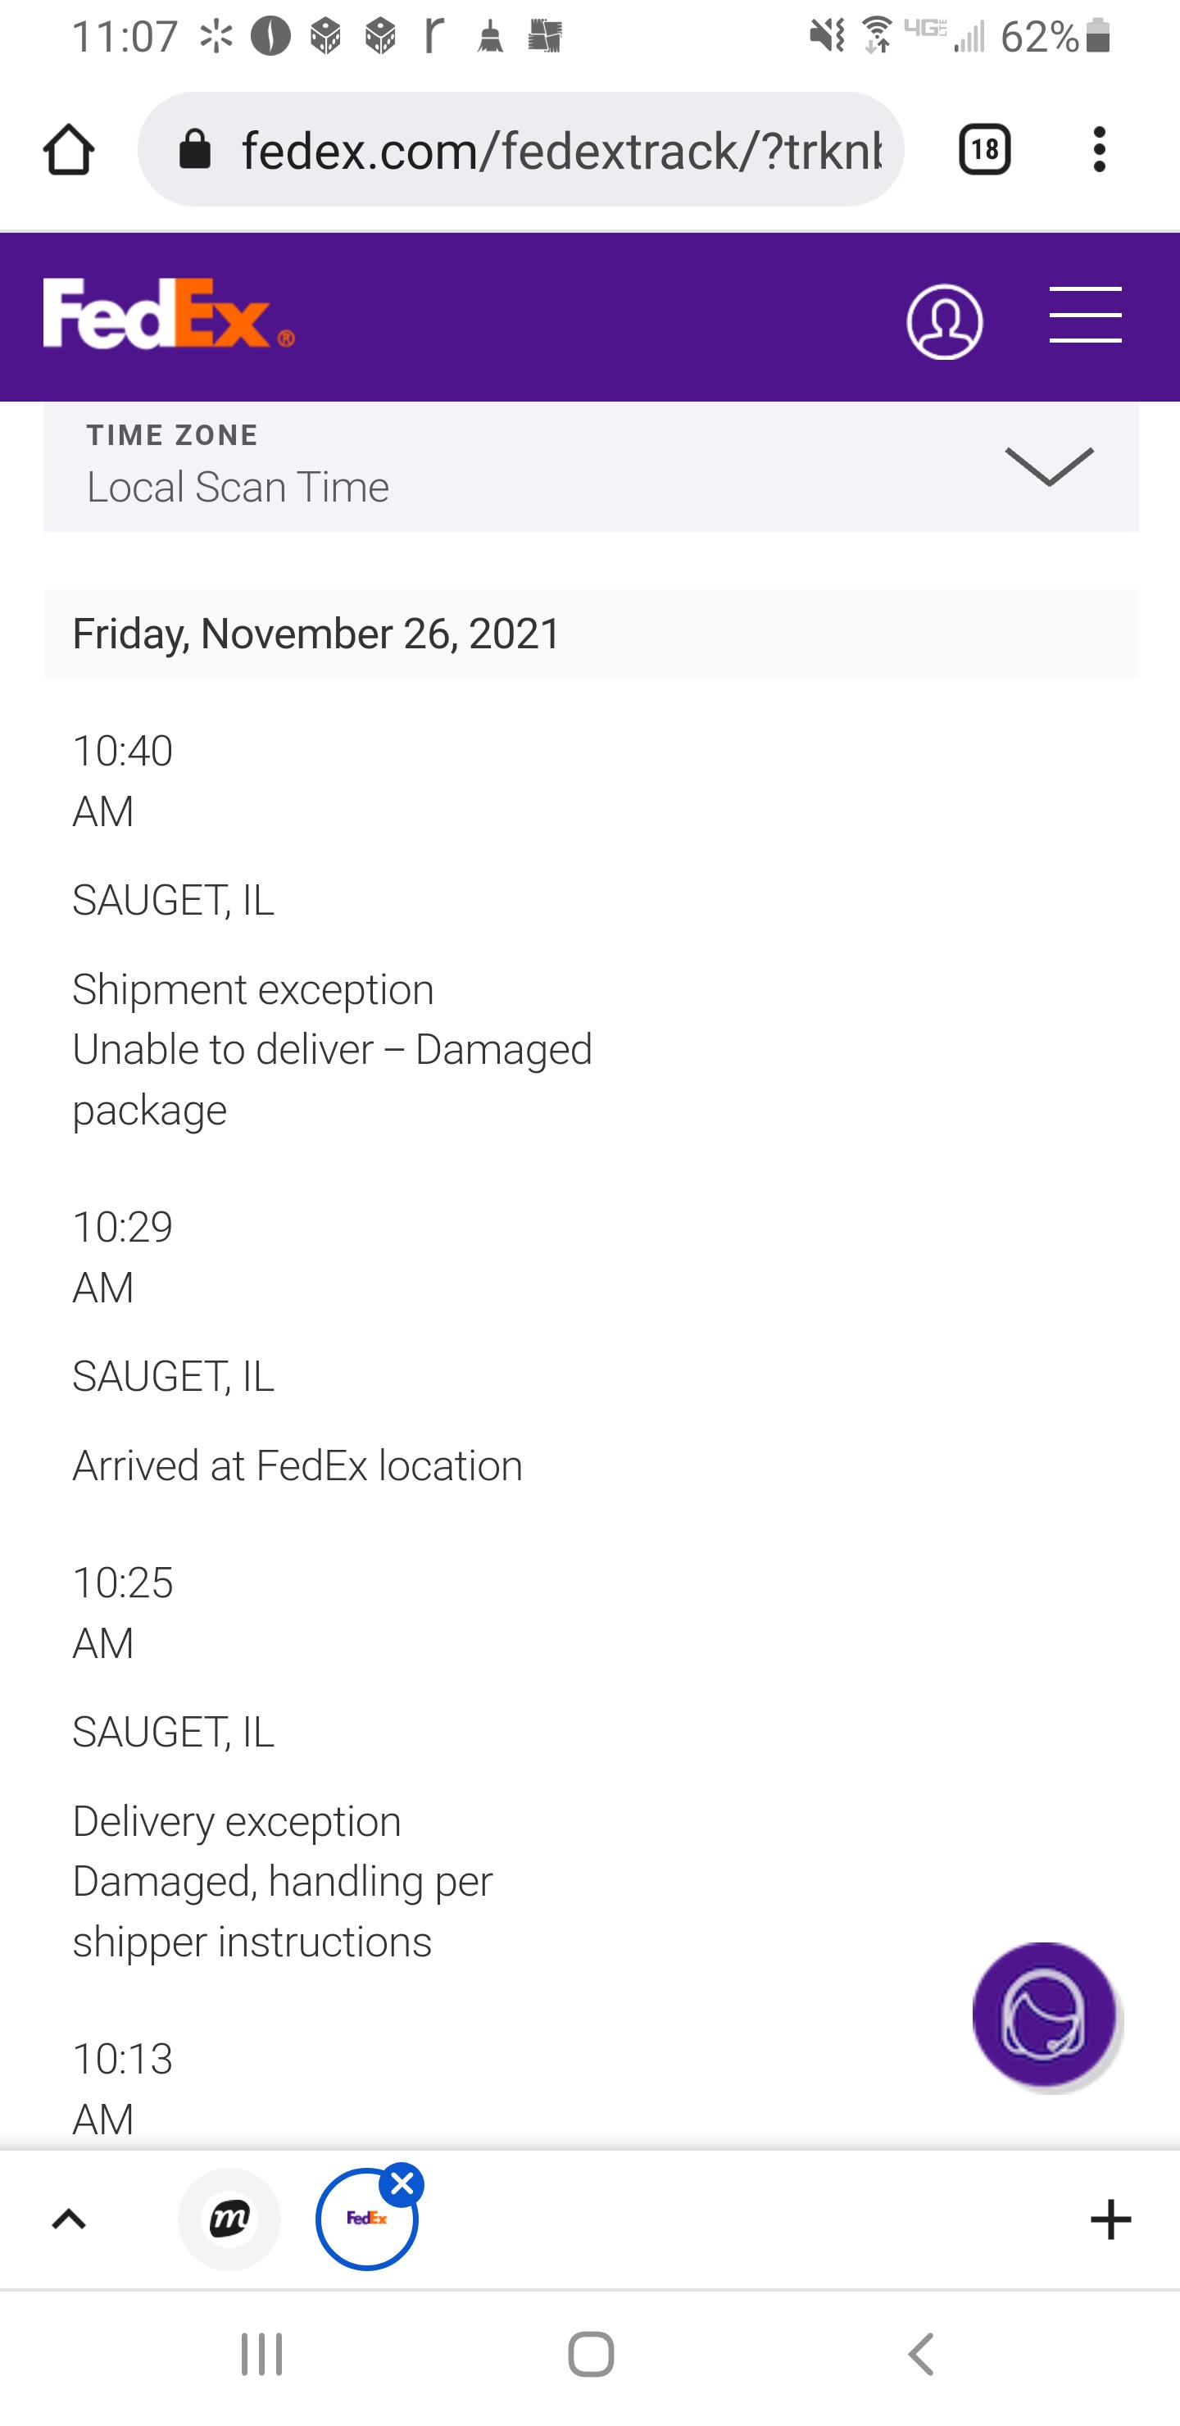Open the FedEx user account profile icon
This screenshot has width=1180, height=2426.
[945, 322]
